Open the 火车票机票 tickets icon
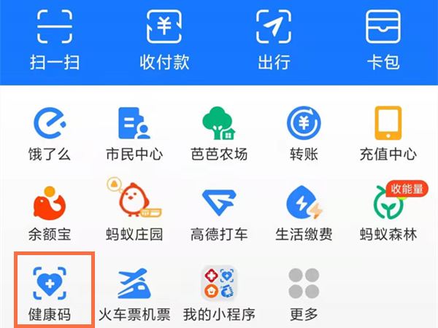438x328 pixels. pos(134,283)
